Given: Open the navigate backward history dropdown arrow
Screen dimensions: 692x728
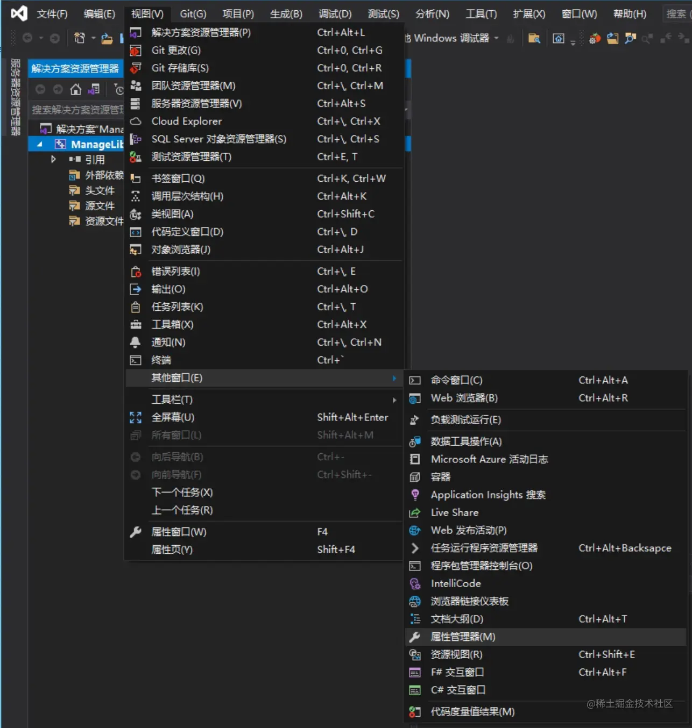Looking at the screenshot, I should 41,38.
